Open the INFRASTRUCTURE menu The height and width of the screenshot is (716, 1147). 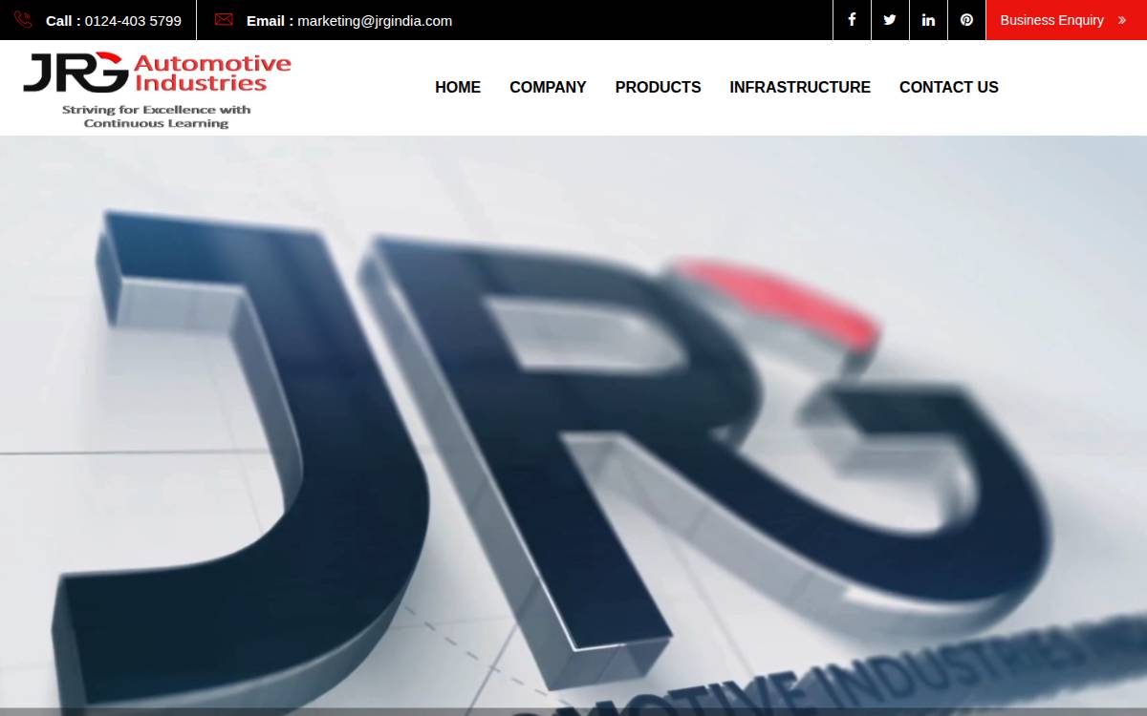(x=800, y=87)
